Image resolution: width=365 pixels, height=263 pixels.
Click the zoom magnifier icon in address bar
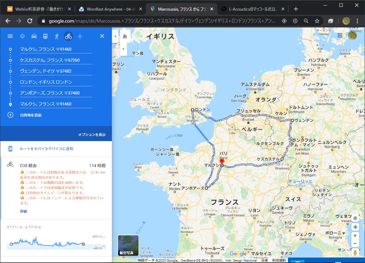pos(306,21)
